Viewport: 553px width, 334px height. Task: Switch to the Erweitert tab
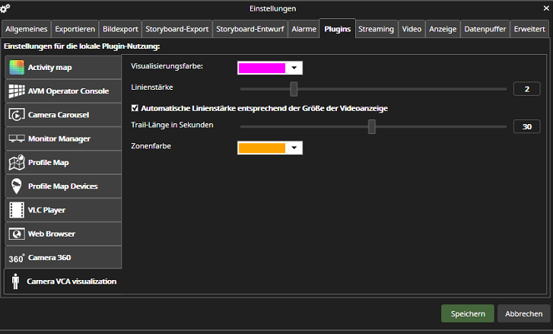point(529,29)
